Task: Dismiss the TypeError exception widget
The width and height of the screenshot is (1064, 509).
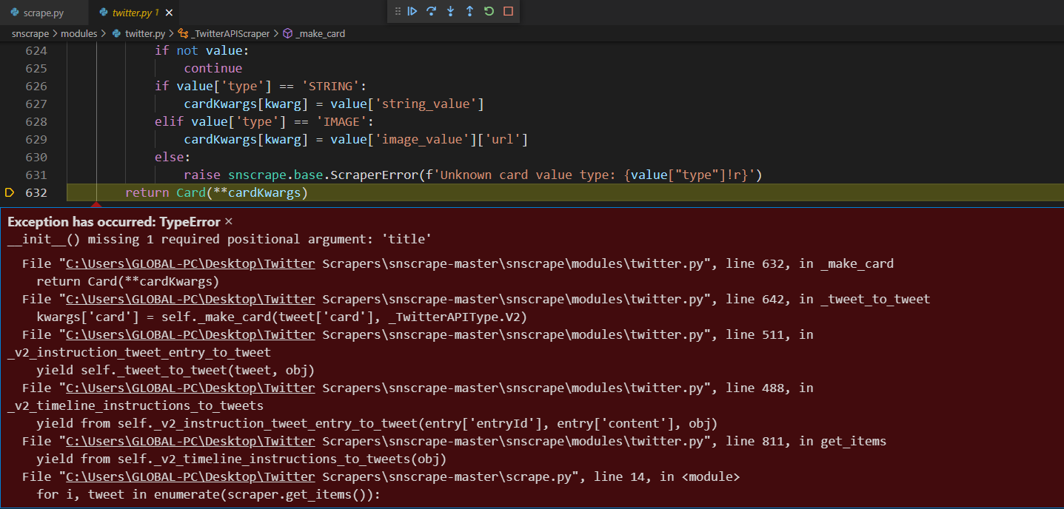Action: tap(229, 221)
